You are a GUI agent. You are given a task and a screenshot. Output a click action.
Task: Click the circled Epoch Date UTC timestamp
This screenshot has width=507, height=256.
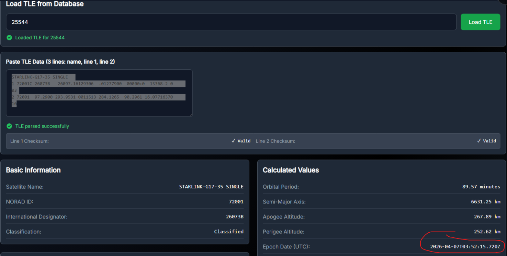pyautogui.click(x=465, y=247)
